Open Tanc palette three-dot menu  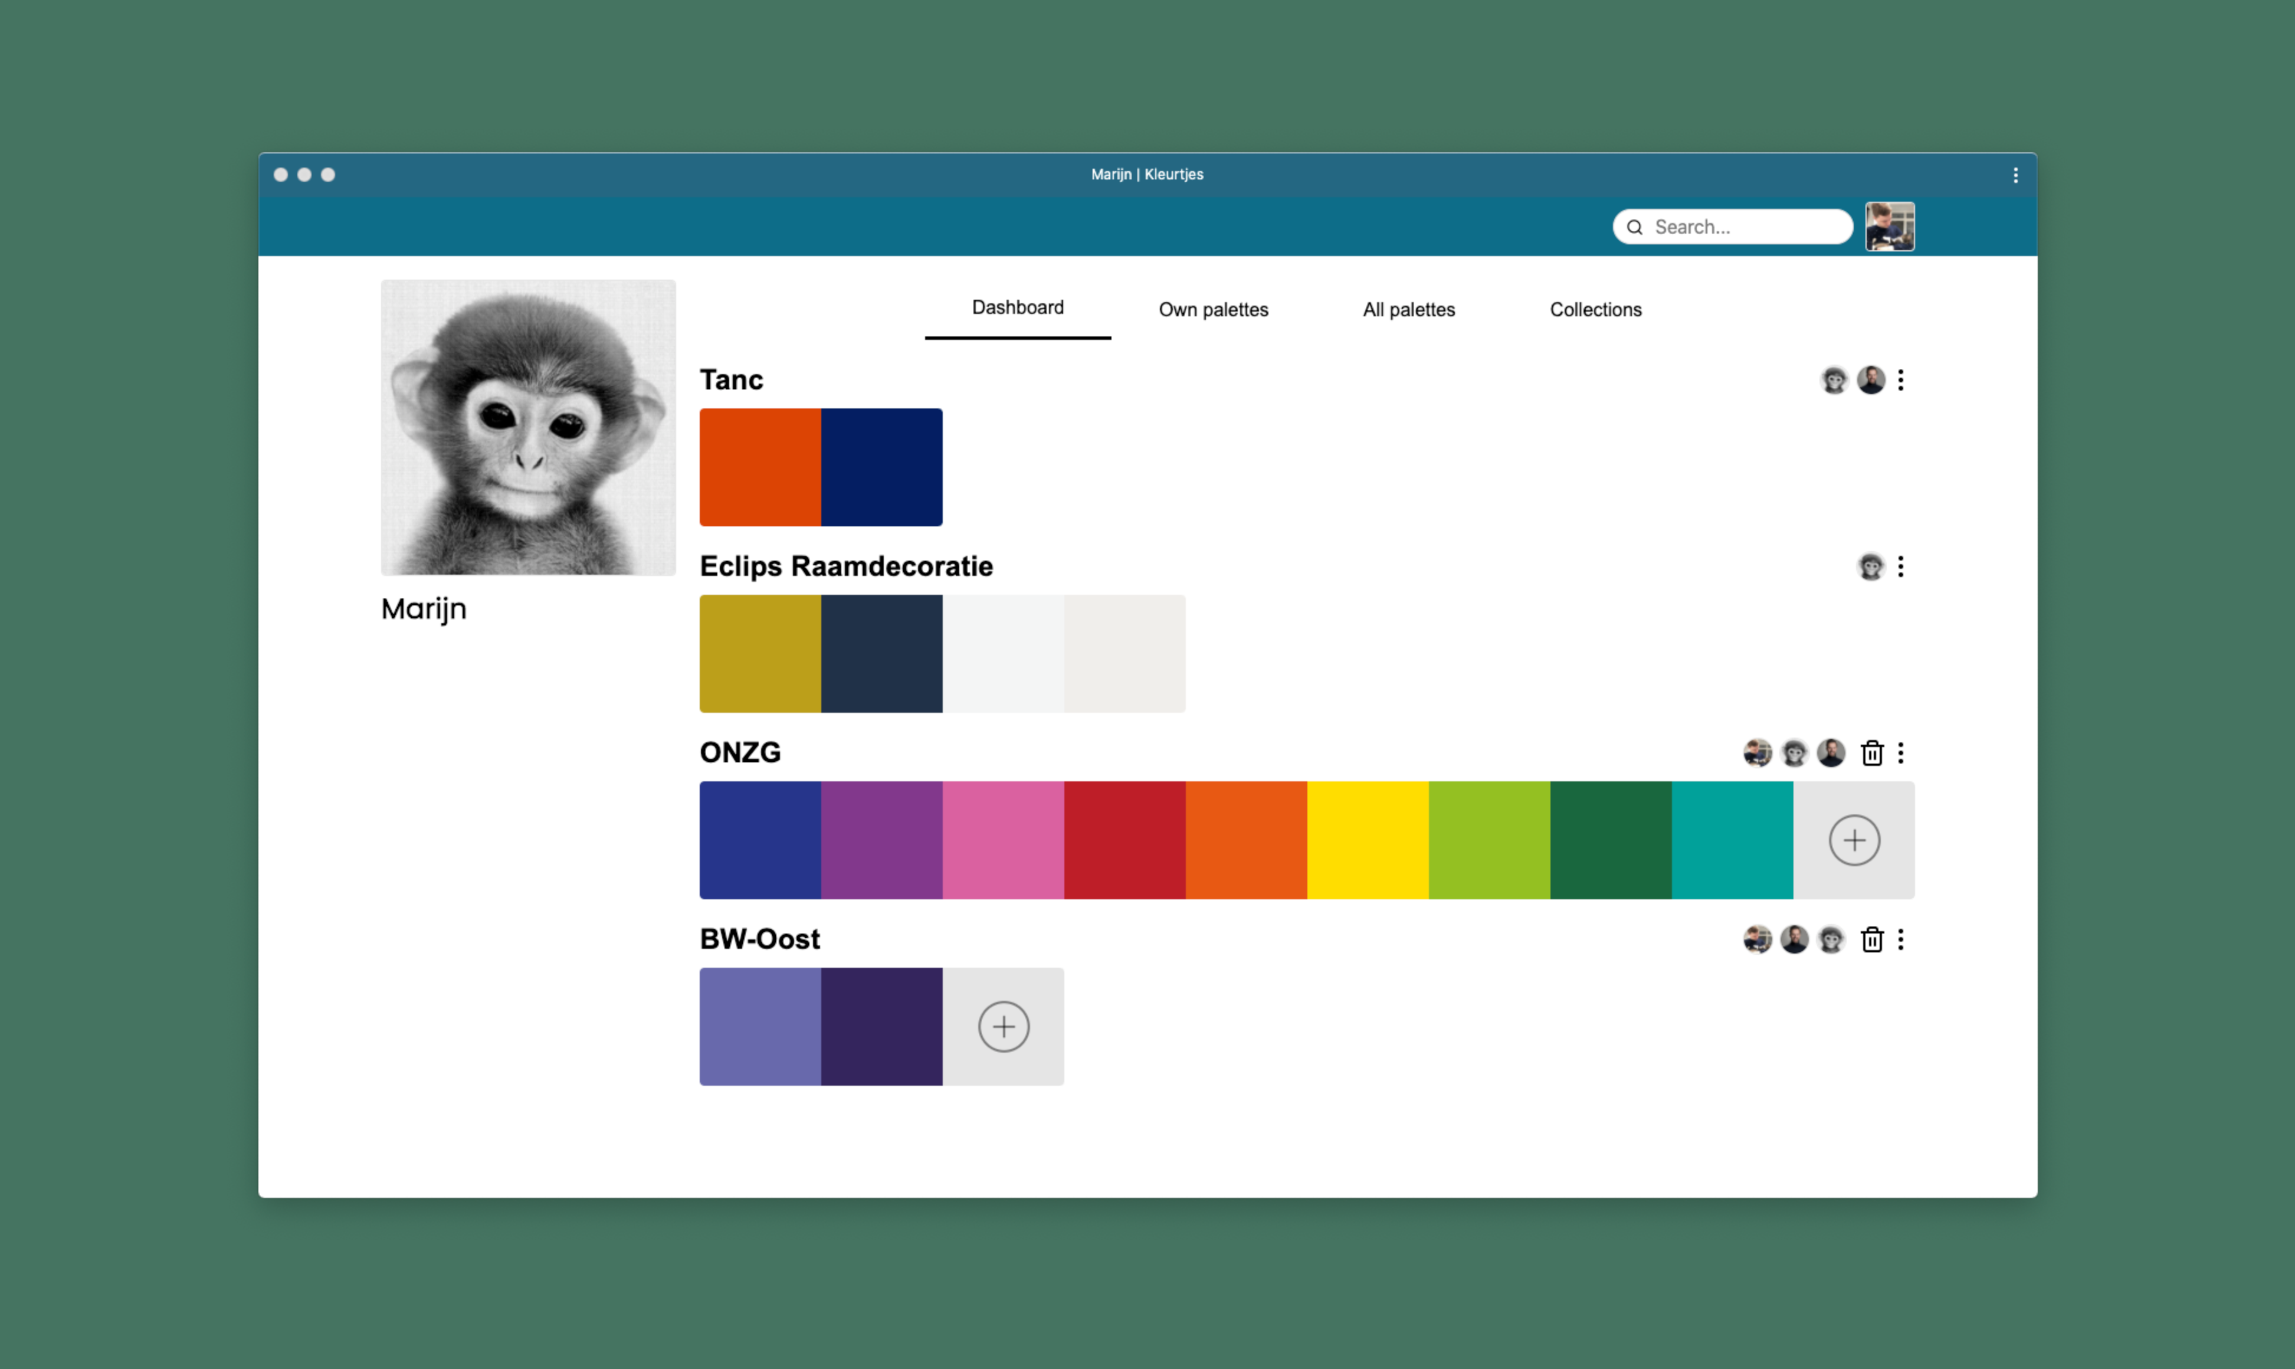tap(1900, 380)
